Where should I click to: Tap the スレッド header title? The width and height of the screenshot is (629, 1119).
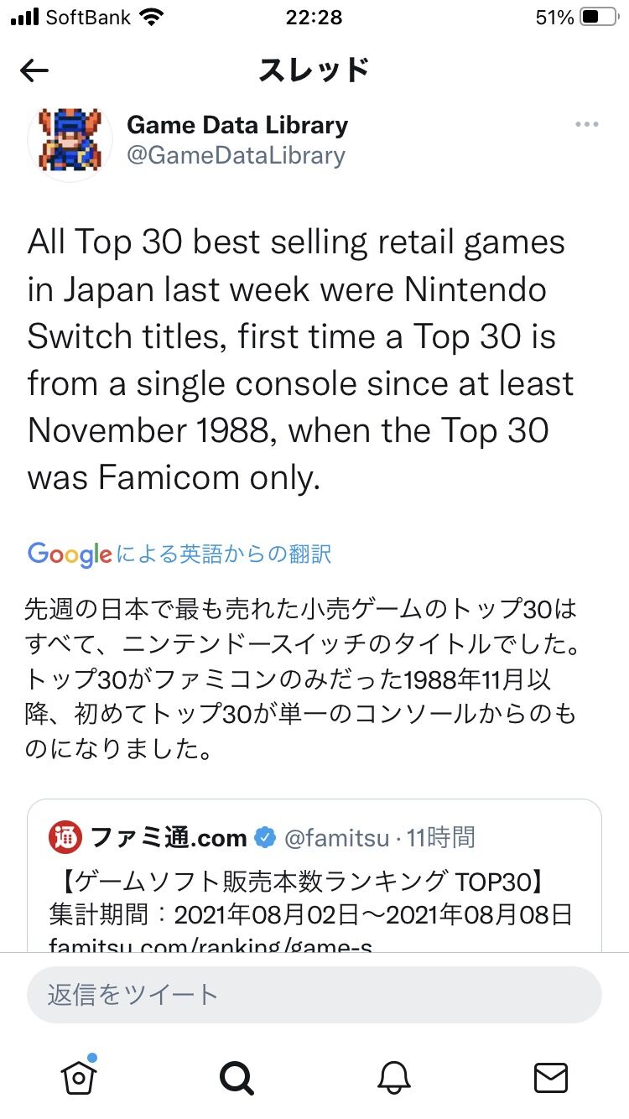click(314, 70)
